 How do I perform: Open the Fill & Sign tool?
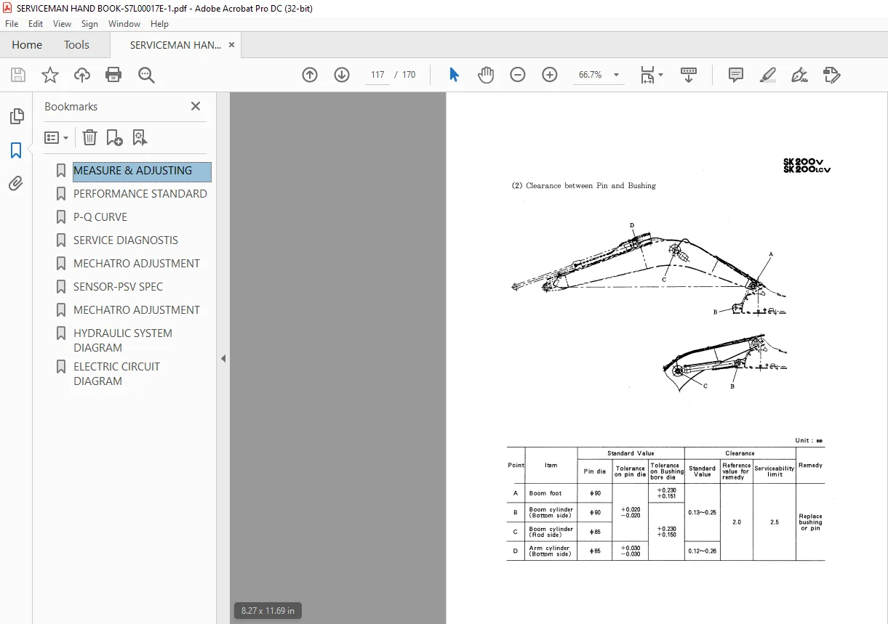coord(800,75)
